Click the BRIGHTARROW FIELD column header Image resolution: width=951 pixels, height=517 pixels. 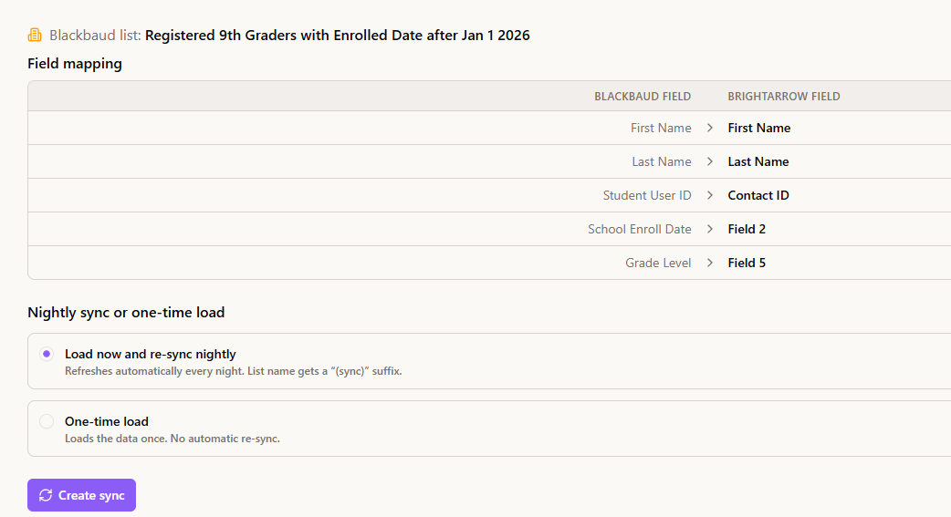[784, 97]
